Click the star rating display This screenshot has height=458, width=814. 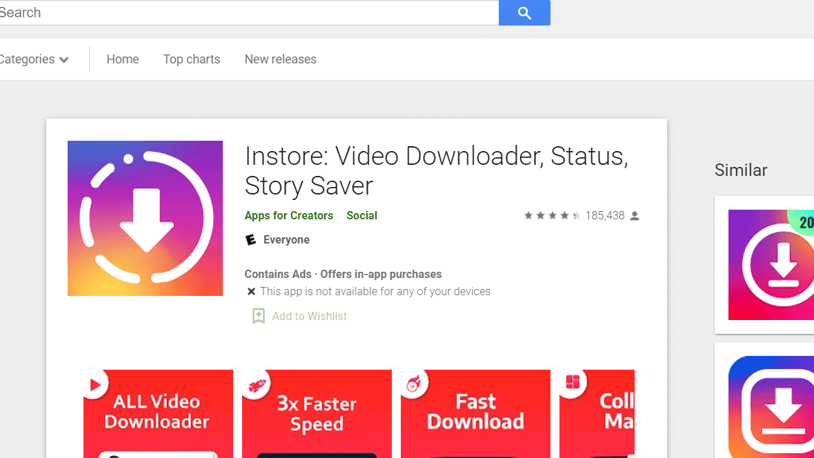pyautogui.click(x=552, y=215)
